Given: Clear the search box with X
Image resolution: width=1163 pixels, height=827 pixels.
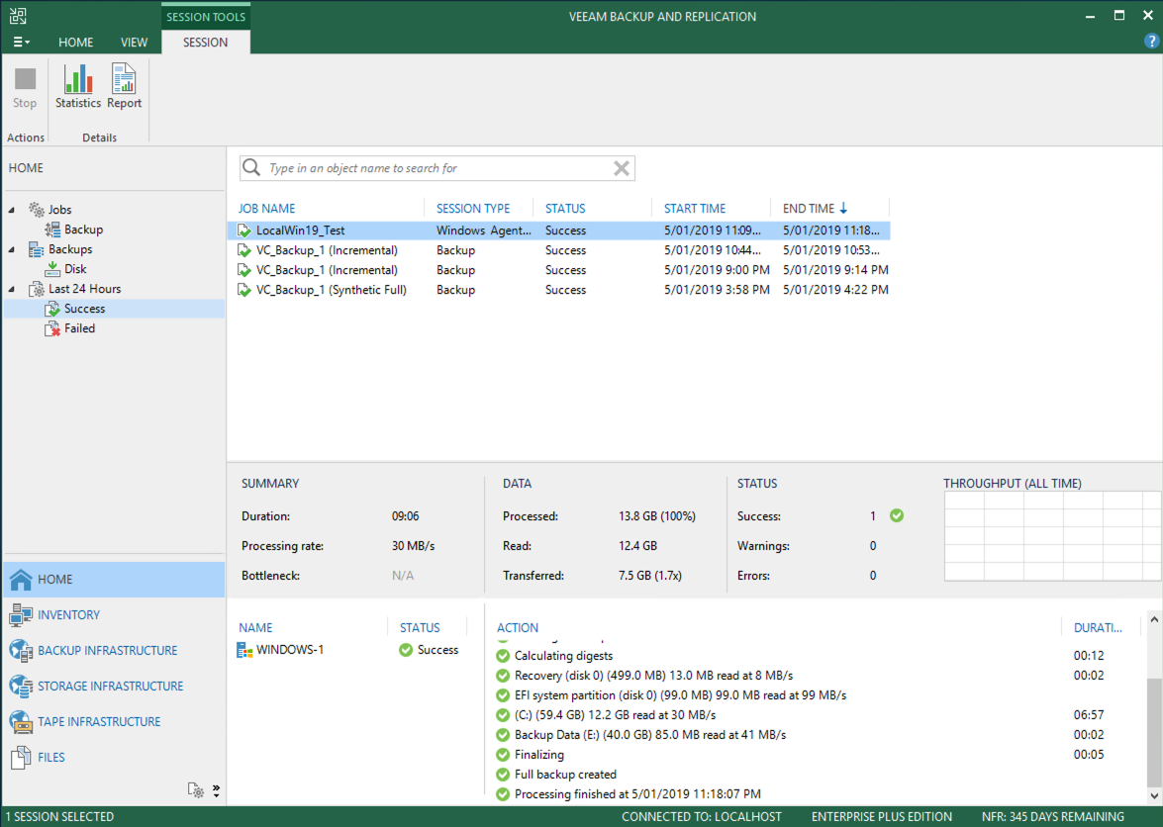Looking at the screenshot, I should tap(622, 168).
